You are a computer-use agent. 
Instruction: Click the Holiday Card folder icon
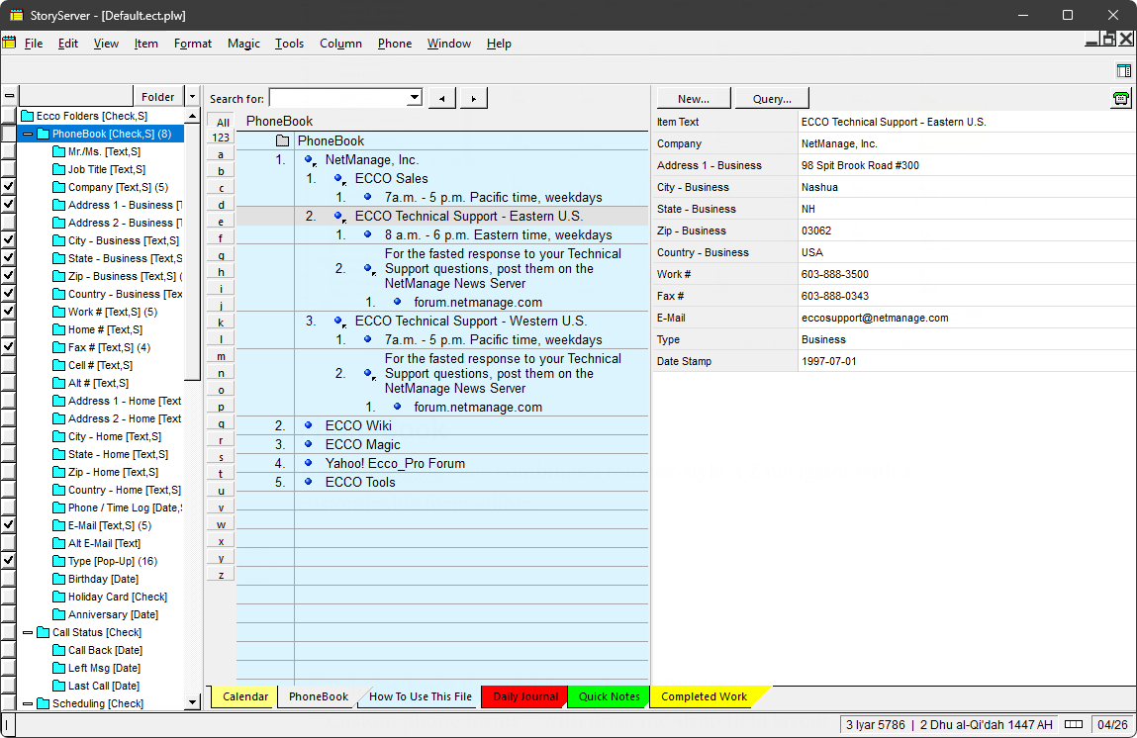(x=58, y=597)
